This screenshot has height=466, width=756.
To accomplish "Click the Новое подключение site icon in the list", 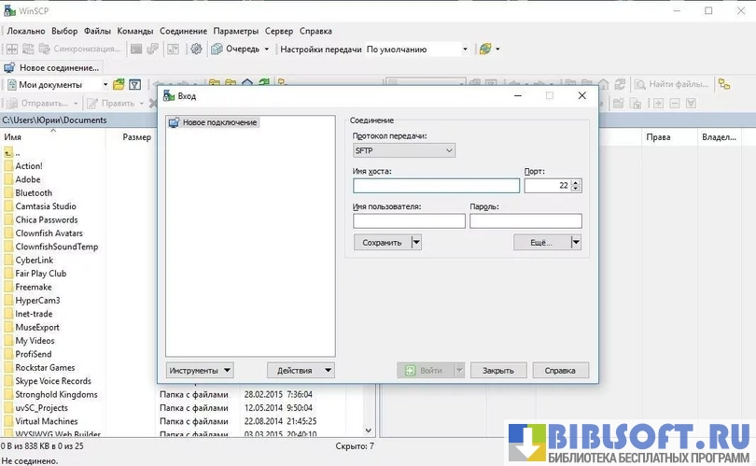I will tap(174, 122).
